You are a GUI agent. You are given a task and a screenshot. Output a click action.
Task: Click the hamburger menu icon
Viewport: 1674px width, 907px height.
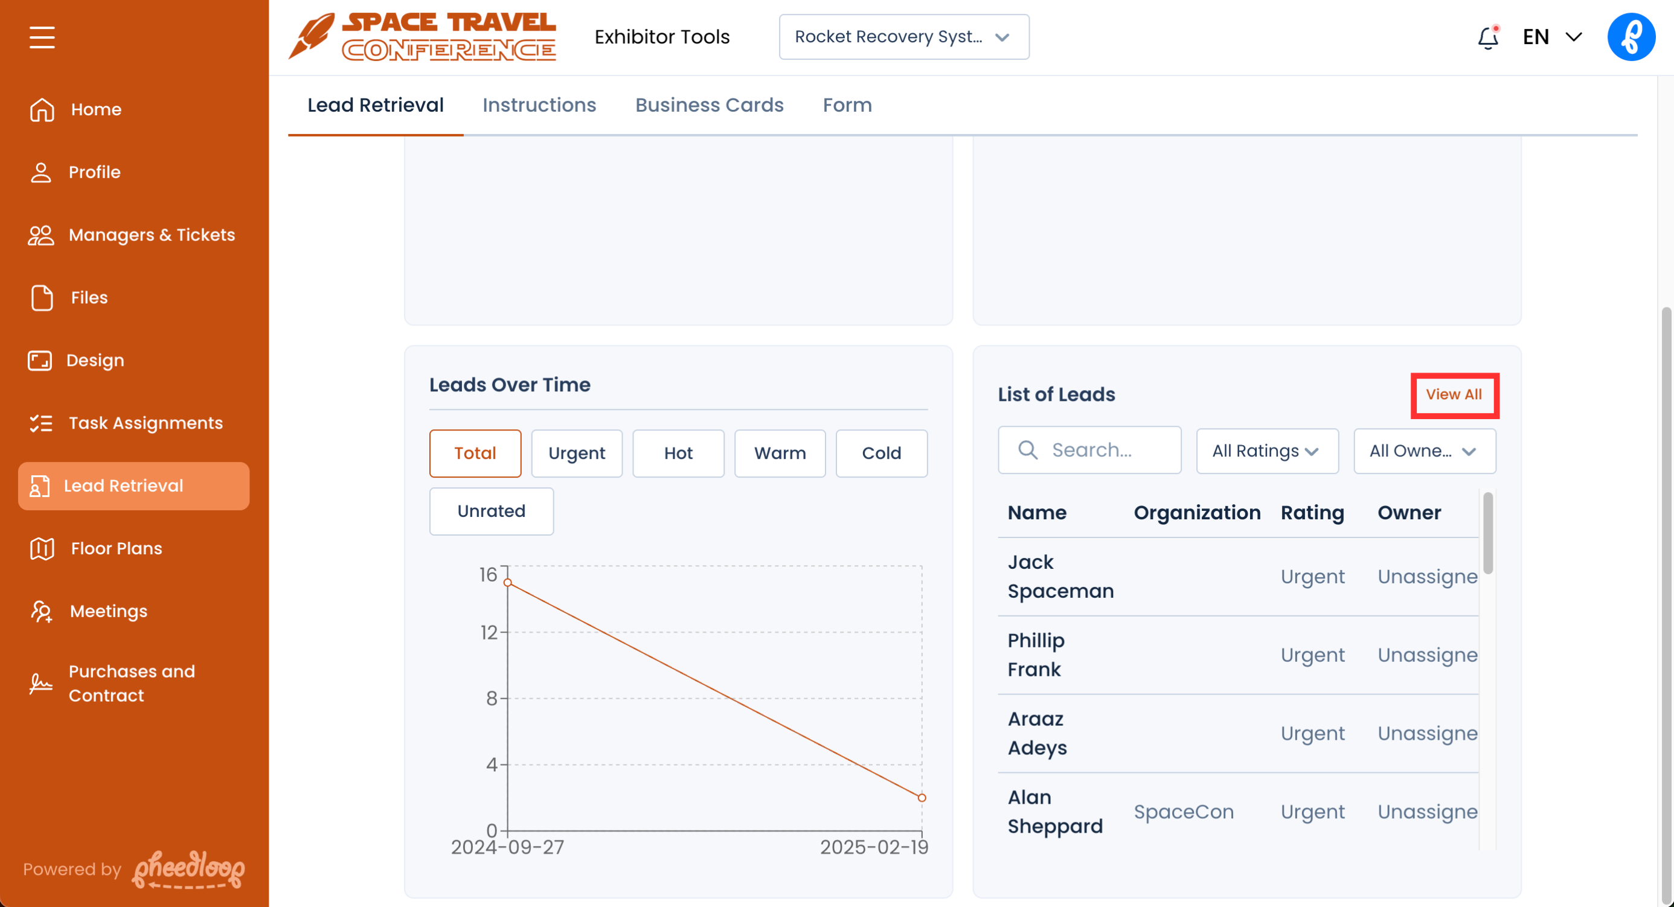pos(42,37)
